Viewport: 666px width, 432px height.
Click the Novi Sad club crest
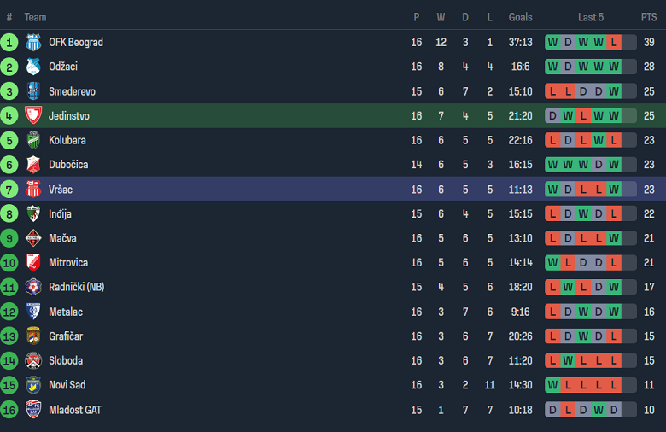(x=33, y=385)
